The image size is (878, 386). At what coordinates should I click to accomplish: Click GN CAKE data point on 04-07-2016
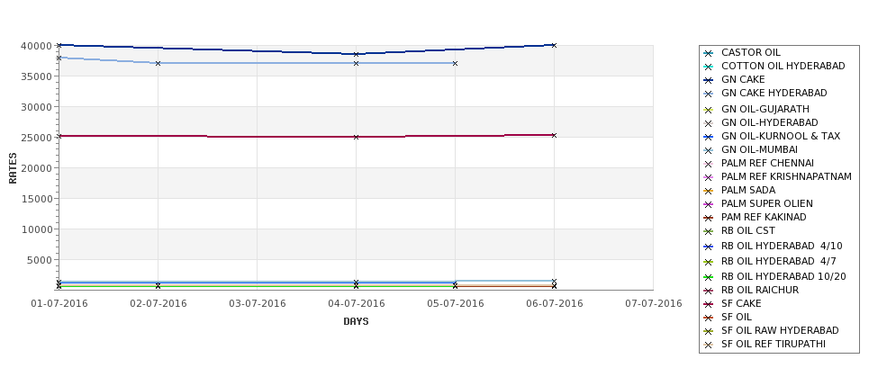pyautogui.click(x=356, y=54)
